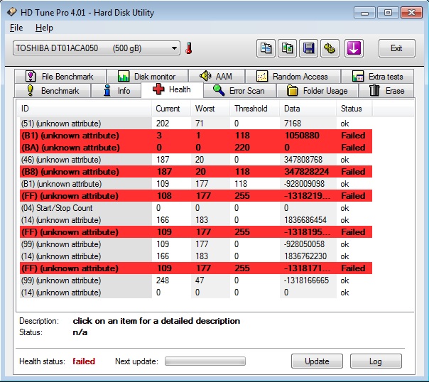Switch to the Info tab
Screen dimensions: 429x382
(116, 90)
